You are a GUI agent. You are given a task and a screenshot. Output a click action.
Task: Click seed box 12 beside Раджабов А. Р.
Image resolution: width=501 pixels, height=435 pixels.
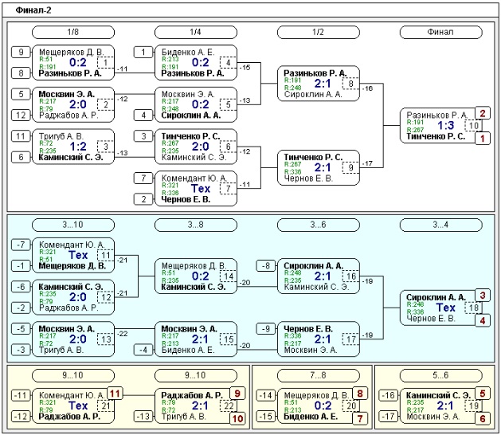tap(21, 115)
